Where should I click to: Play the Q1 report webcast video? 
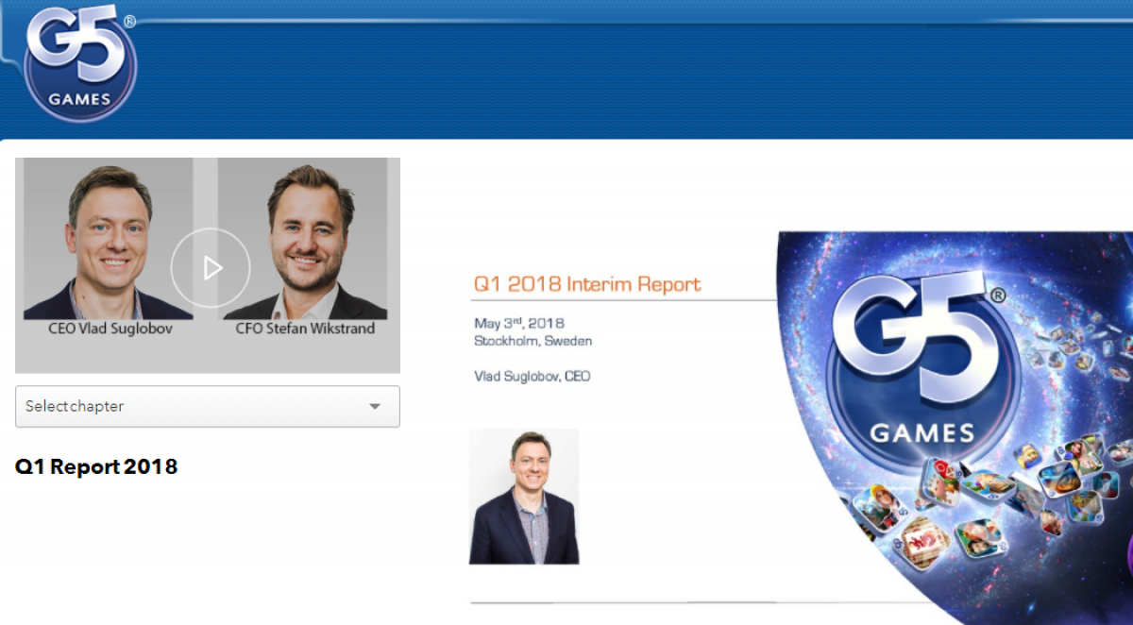point(211,268)
